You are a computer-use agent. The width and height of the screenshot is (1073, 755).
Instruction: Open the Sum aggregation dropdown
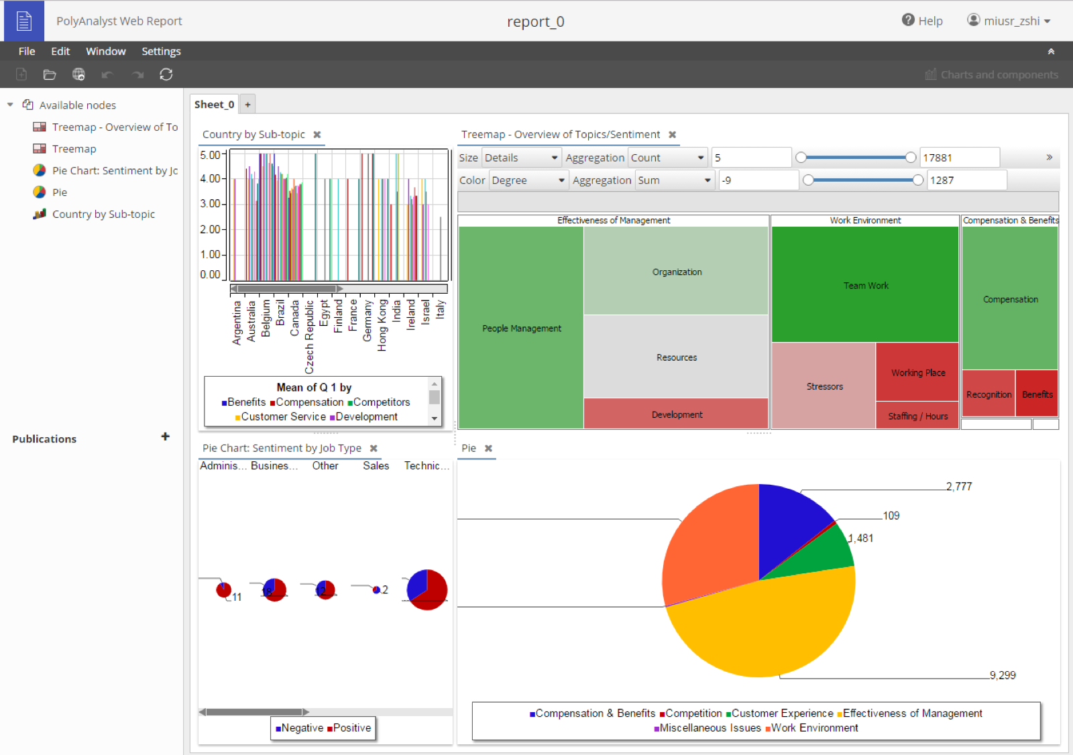675,180
